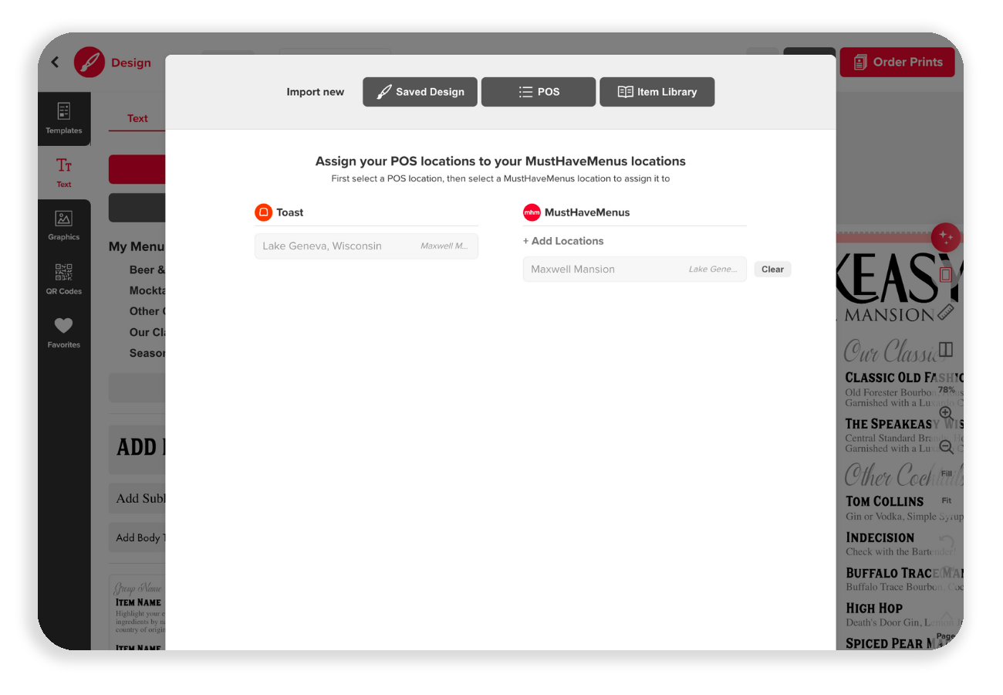
Task: Click the Group Name item template thumbnail
Action: tap(137, 612)
